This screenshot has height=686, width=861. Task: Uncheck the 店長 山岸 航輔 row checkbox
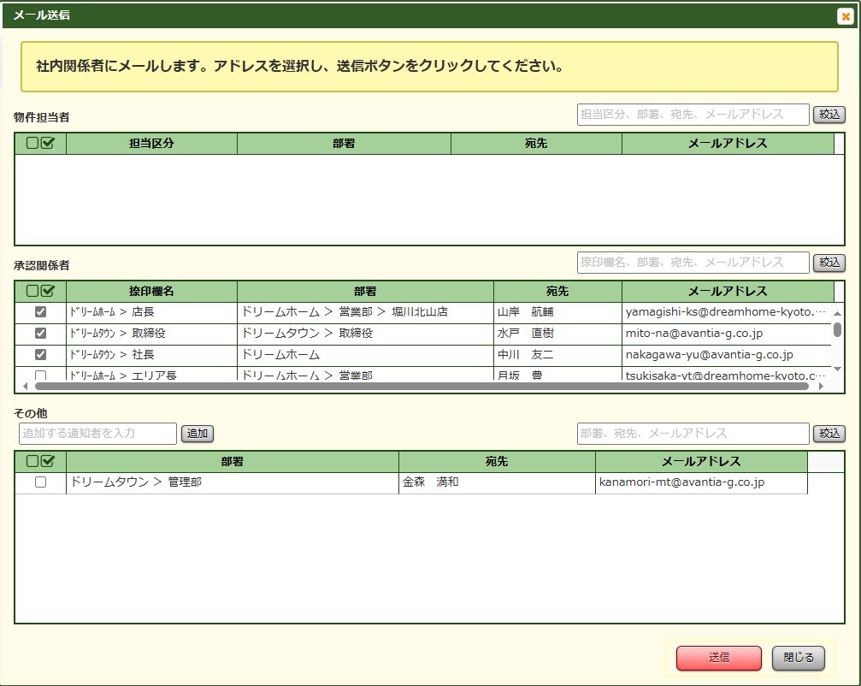click(x=40, y=312)
